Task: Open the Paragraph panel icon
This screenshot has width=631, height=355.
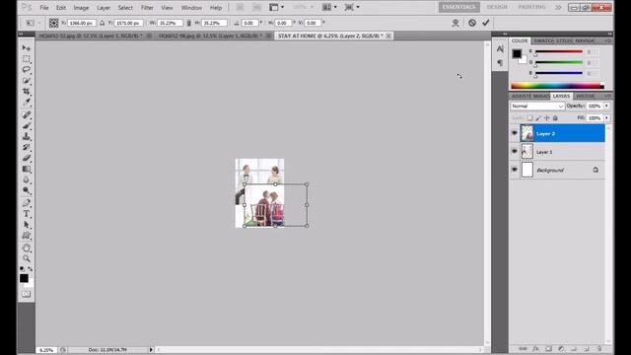Action: click(500, 63)
